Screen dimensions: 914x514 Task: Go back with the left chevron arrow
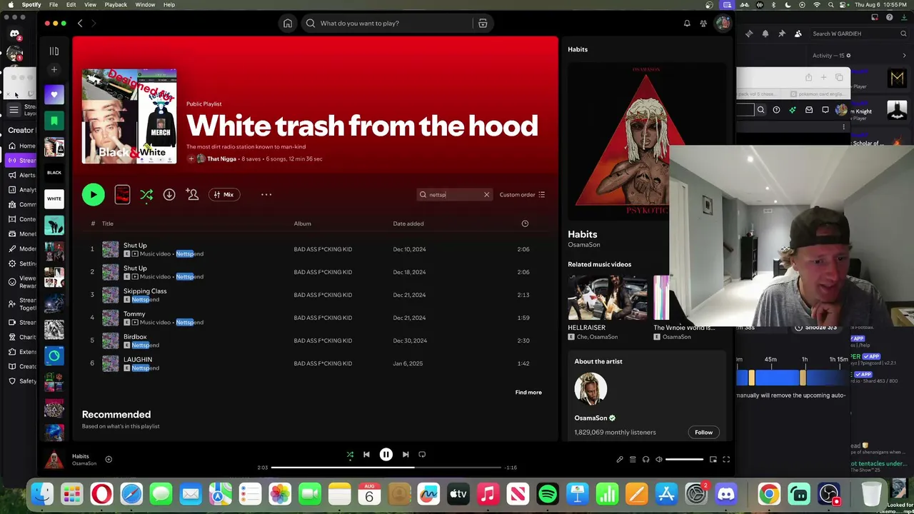point(80,24)
